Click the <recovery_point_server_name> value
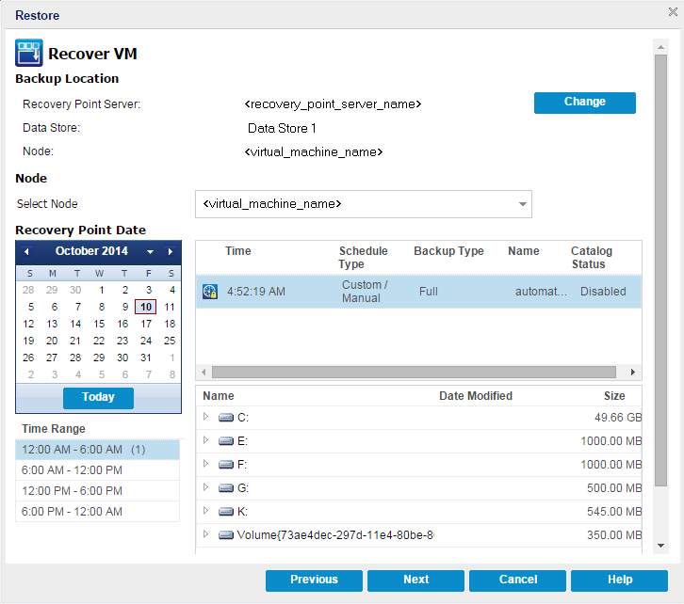Viewport: 684px width, 604px height. 333,104
